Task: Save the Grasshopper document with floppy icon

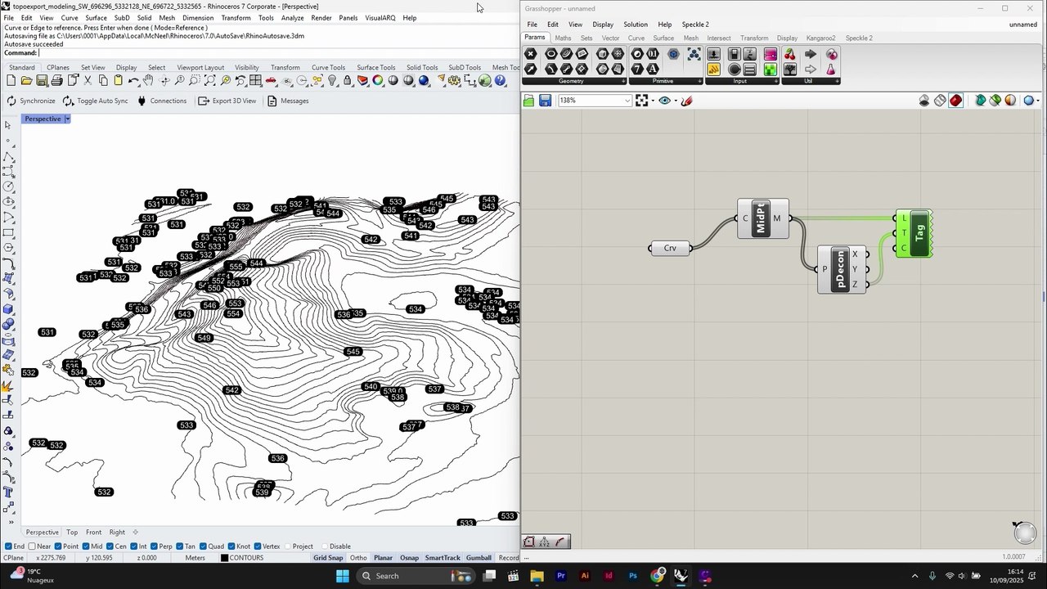Action: [x=545, y=101]
